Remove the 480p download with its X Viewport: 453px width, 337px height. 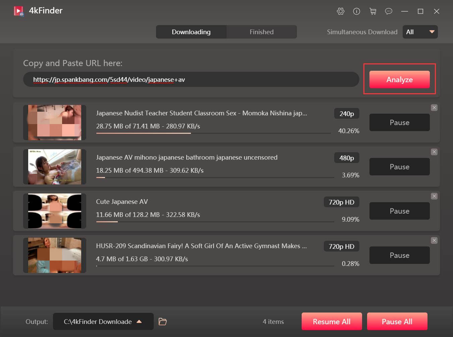(434, 152)
